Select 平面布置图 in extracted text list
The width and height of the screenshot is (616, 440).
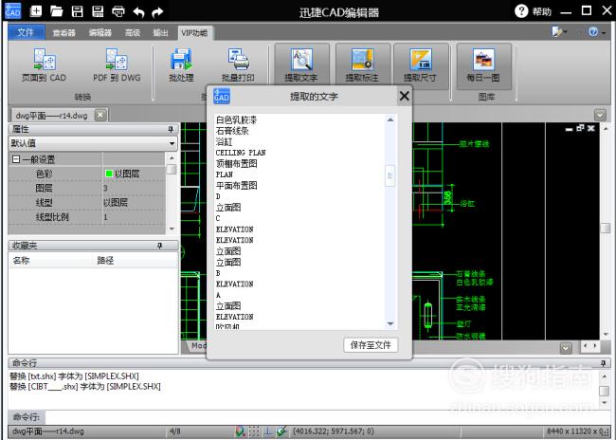coord(237,186)
